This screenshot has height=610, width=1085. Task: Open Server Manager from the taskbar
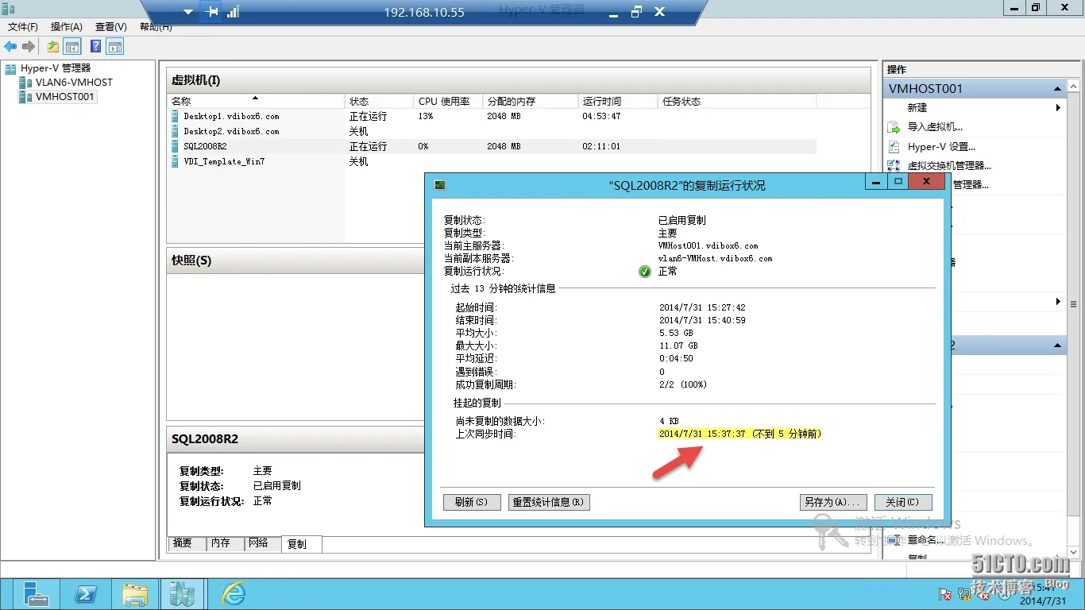tap(37, 594)
